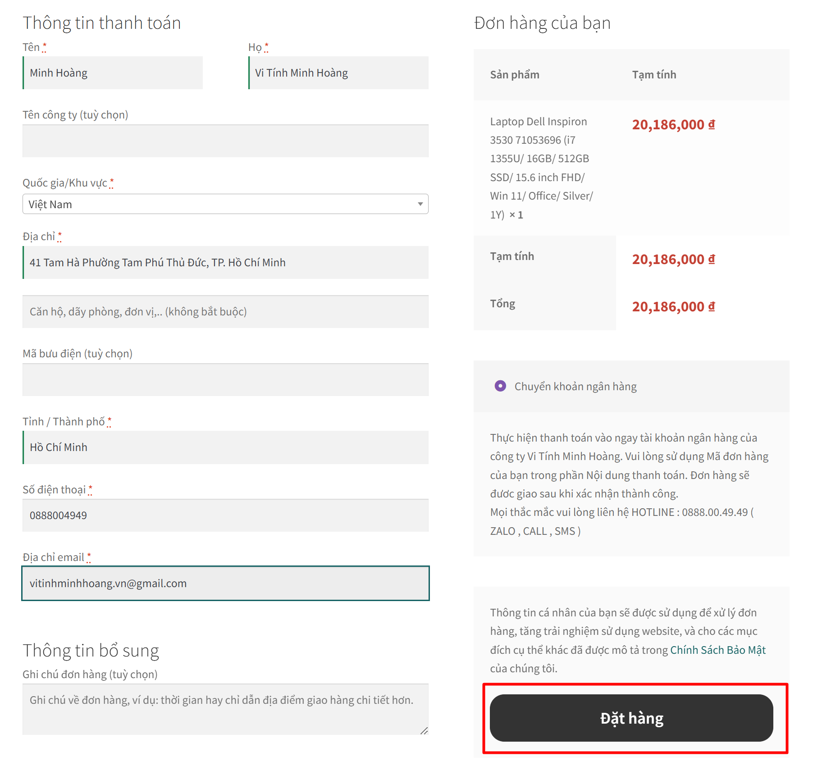Click the address field with 41 Tam Hà
Screen dimensions: 822x775
pyautogui.click(x=225, y=262)
